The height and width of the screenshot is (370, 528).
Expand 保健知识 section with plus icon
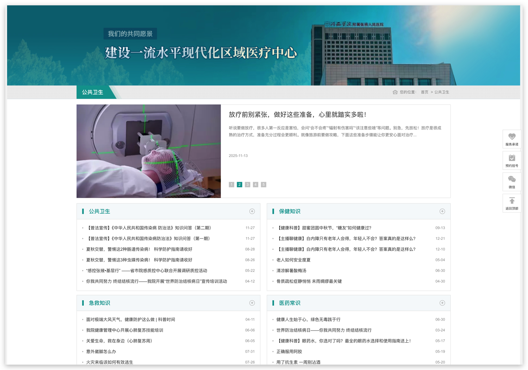[x=442, y=211]
